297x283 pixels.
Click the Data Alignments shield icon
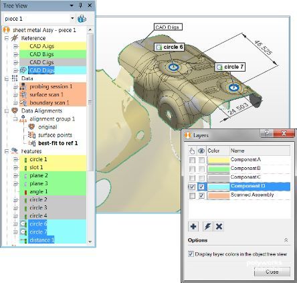(x=15, y=110)
